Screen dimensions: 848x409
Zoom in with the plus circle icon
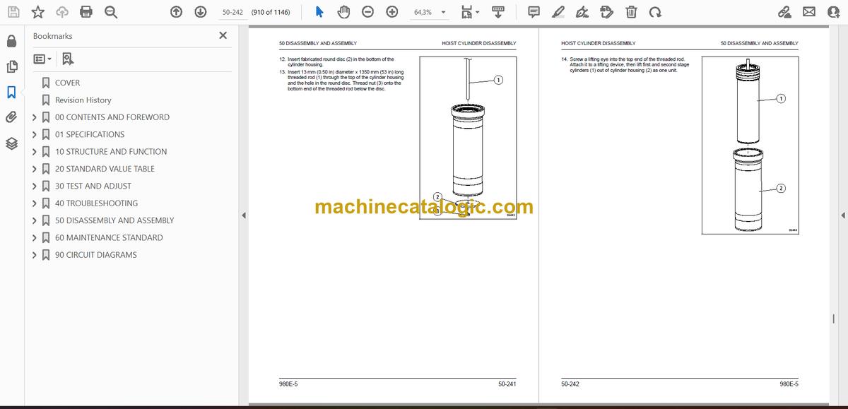pyautogui.click(x=392, y=12)
